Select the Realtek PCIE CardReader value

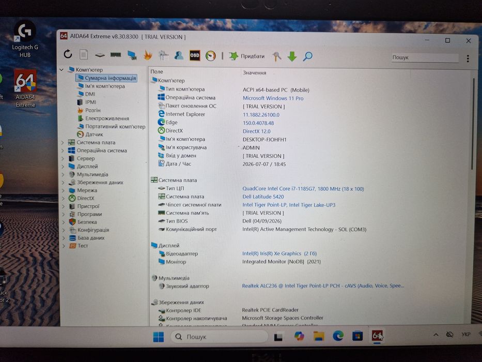[x=270, y=310]
